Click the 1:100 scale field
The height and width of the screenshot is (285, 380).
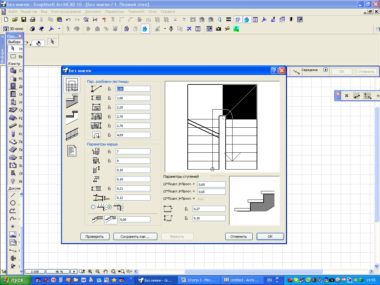[x=35, y=271]
